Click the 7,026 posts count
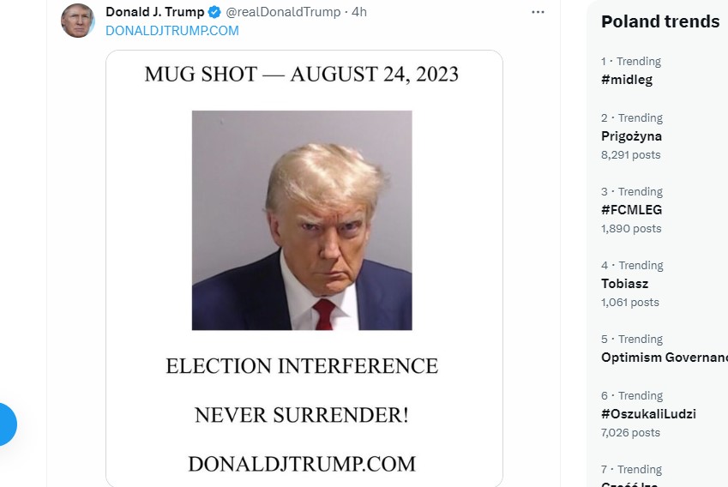Viewport: 728px width, 487px height. click(631, 433)
